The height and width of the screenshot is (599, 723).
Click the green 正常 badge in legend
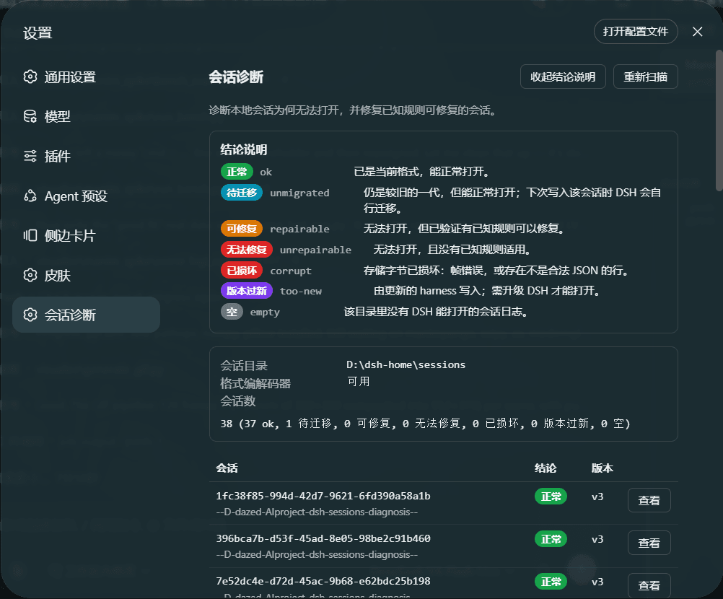coord(237,172)
